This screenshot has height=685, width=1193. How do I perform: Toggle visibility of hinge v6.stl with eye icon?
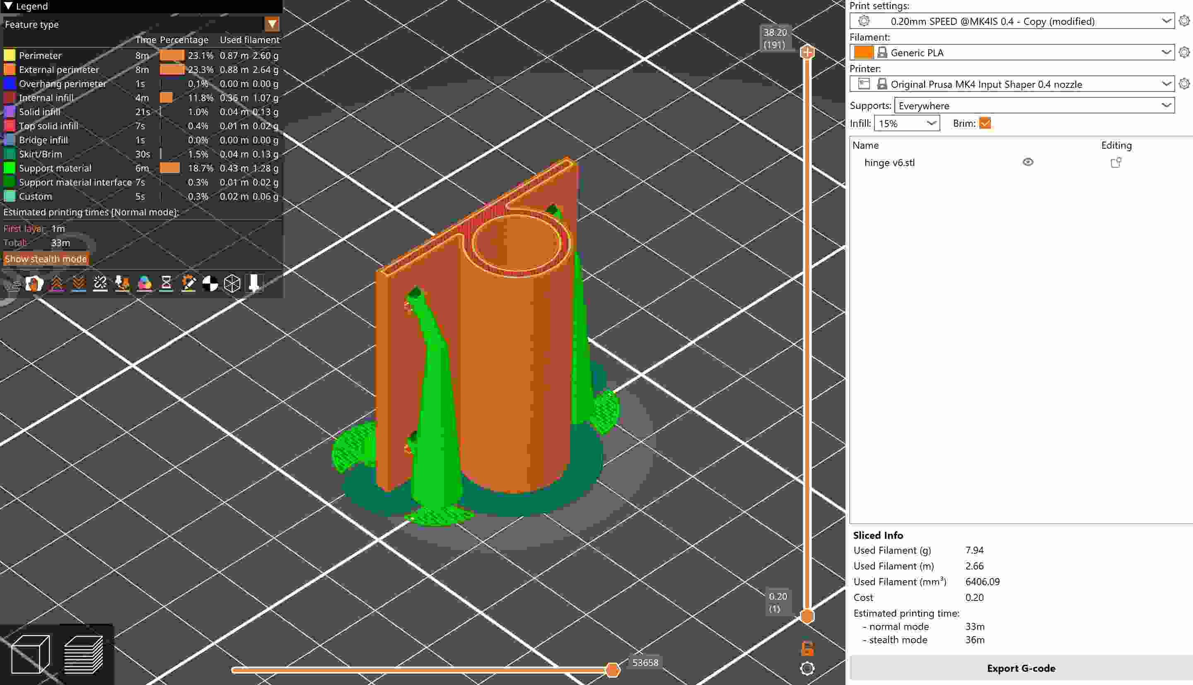point(1027,162)
